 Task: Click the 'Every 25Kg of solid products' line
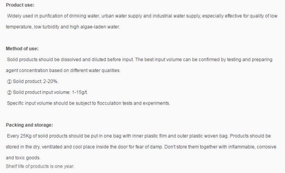[x=139, y=136]
